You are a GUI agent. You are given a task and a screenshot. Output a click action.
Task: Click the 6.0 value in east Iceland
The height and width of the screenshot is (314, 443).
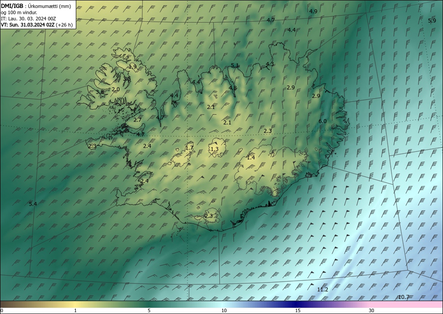323,121
